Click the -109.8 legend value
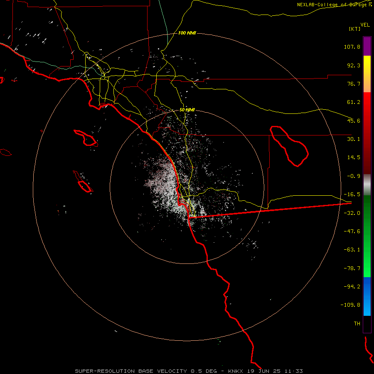Screen dimensions: 374x374 point(350,305)
